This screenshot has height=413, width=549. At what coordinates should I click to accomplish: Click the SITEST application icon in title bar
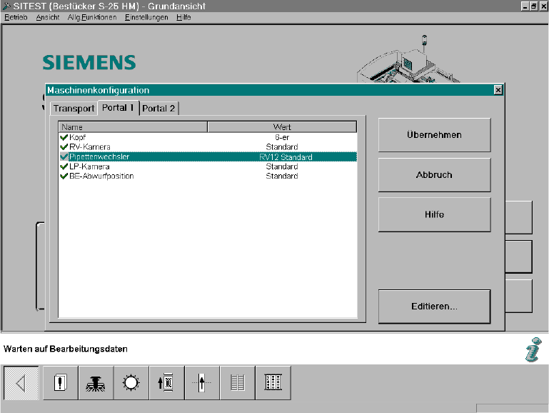tap(6, 6)
